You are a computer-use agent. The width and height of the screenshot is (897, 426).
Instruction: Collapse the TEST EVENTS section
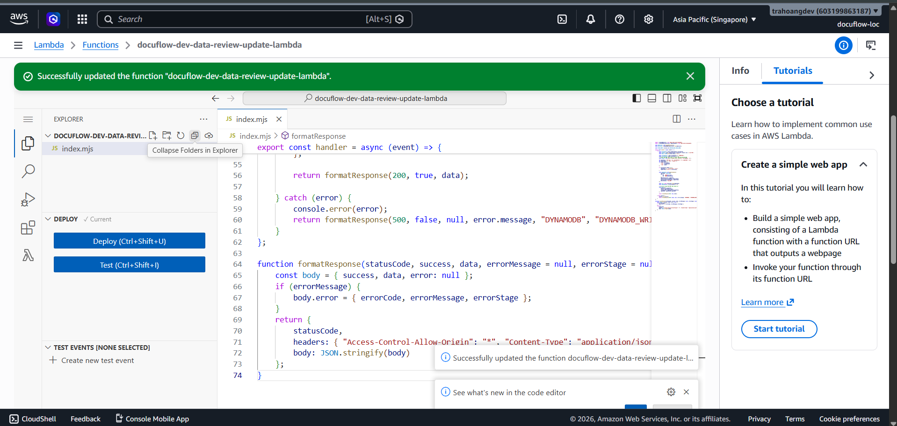coord(48,348)
